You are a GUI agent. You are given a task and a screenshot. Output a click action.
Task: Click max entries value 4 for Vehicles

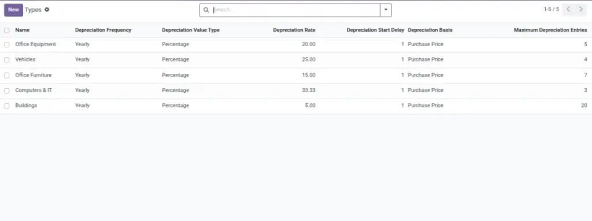point(586,59)
